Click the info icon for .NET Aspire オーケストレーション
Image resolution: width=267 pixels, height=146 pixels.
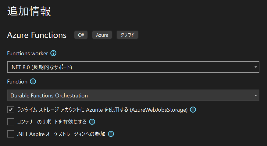coord(111,134)
